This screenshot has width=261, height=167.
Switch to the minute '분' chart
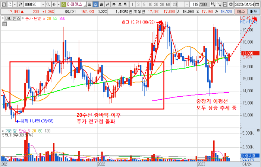tap(114, 4)
